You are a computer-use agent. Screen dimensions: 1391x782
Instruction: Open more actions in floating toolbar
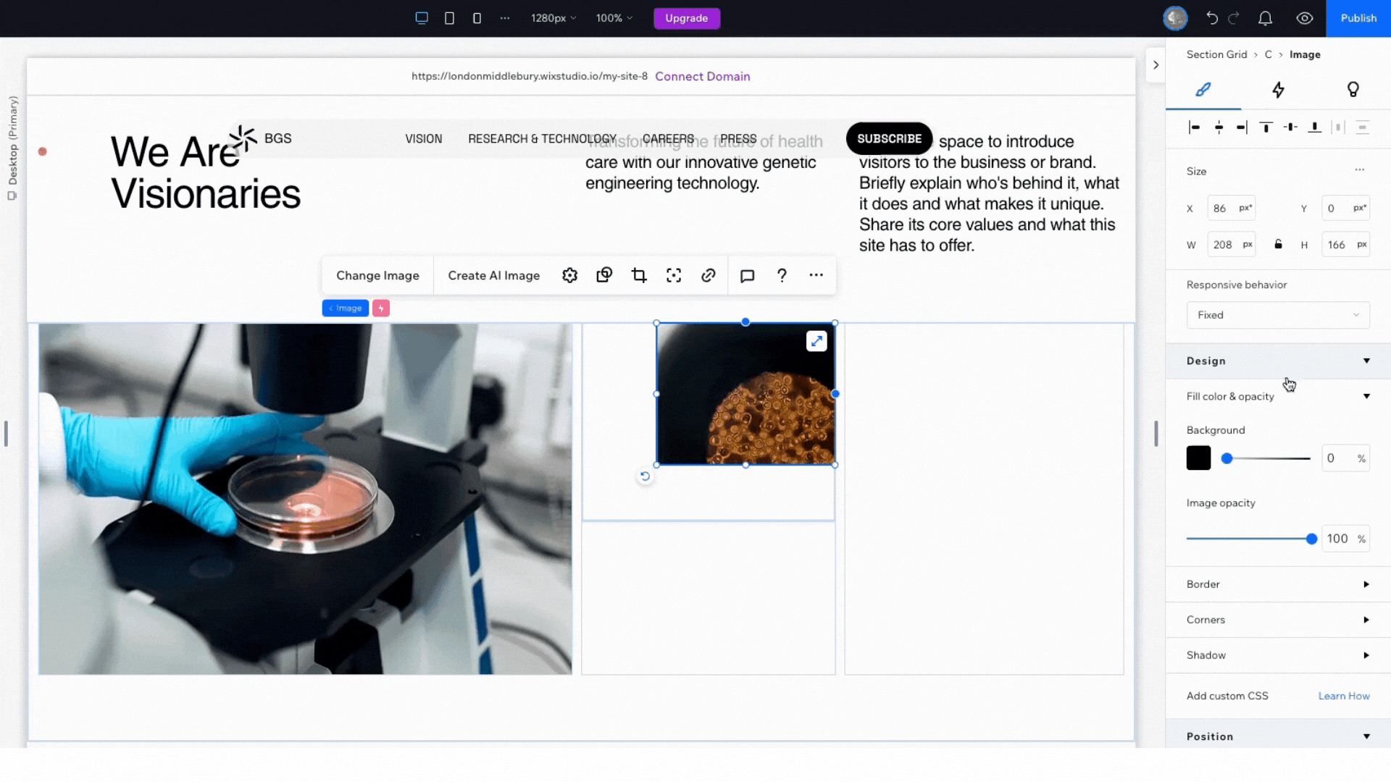click(x=816, y=275)
